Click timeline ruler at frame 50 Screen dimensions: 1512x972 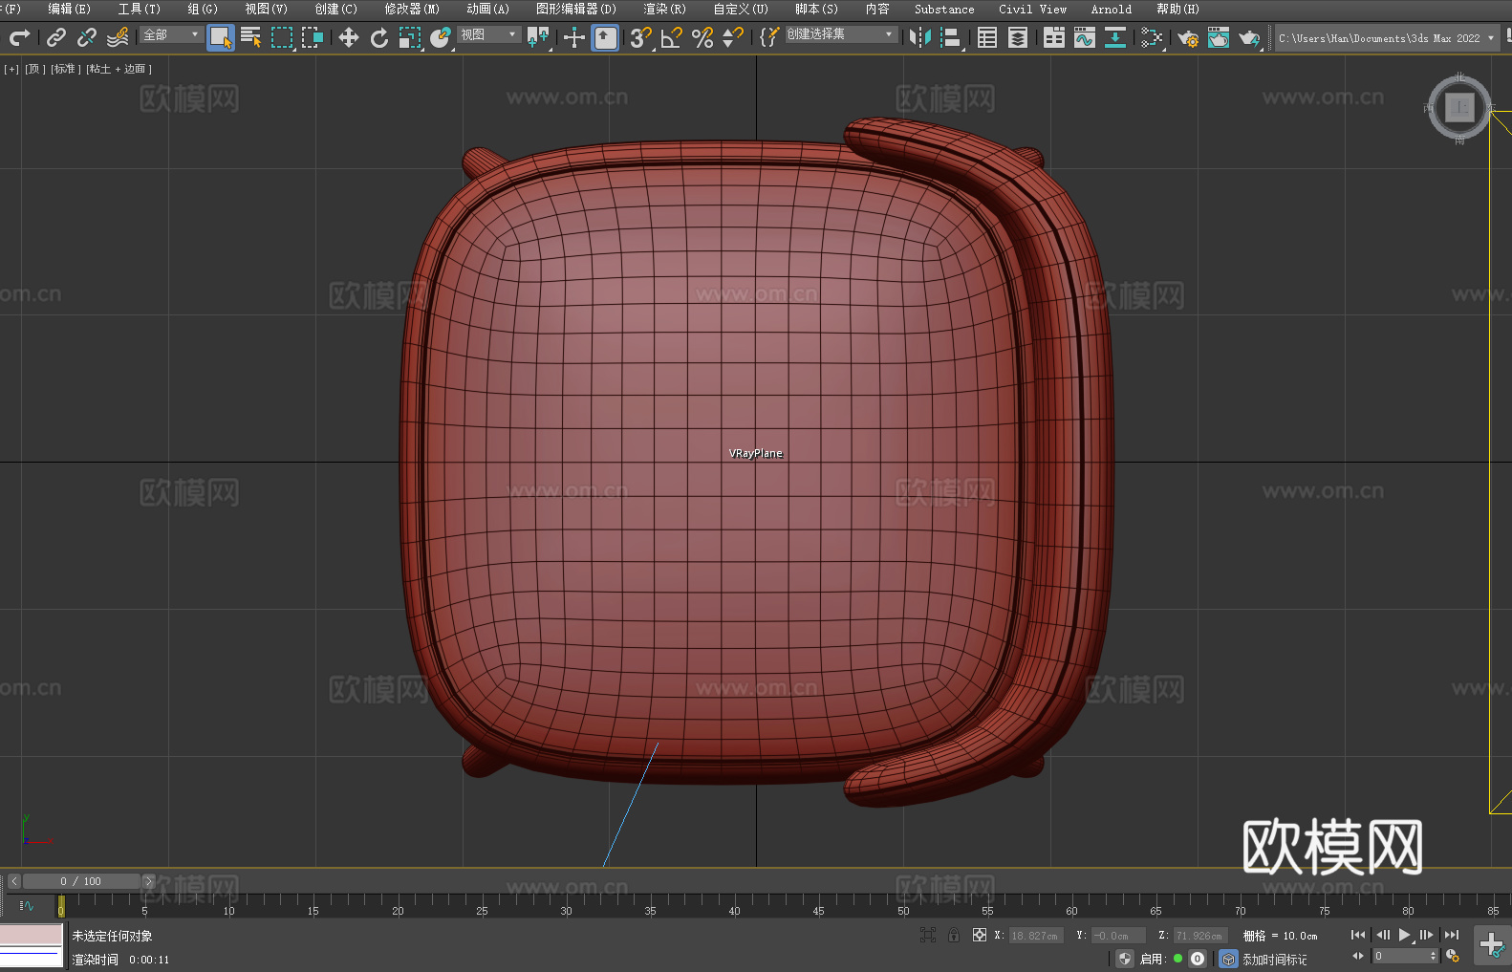903,904
